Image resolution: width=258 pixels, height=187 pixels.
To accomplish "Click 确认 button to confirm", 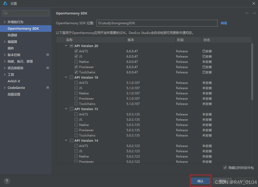I will [200, 181].
